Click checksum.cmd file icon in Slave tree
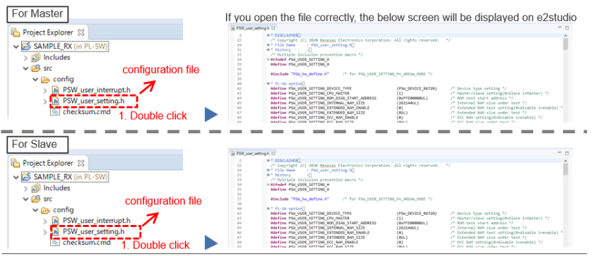 click(55, 243)
